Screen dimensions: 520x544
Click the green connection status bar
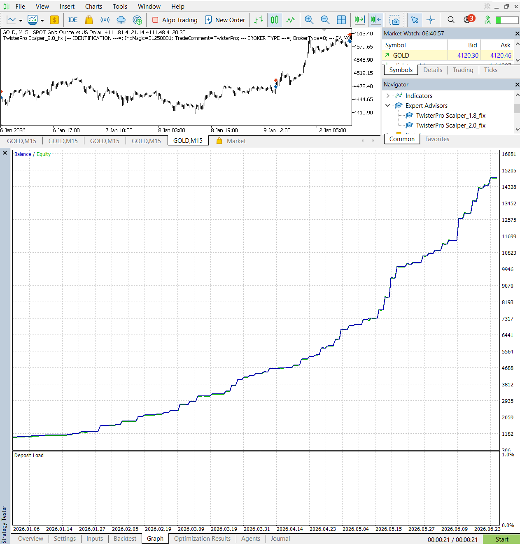(x=507, y=20)
